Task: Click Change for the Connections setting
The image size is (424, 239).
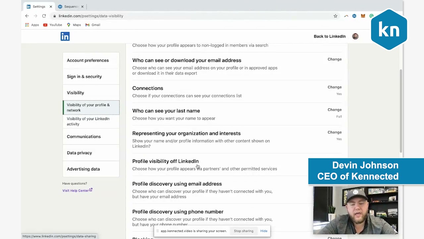Action: [335, 87]
